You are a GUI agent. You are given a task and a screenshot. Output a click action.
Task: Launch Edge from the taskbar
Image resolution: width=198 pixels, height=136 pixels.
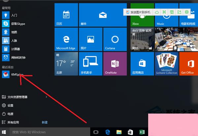tap(108, 132)
